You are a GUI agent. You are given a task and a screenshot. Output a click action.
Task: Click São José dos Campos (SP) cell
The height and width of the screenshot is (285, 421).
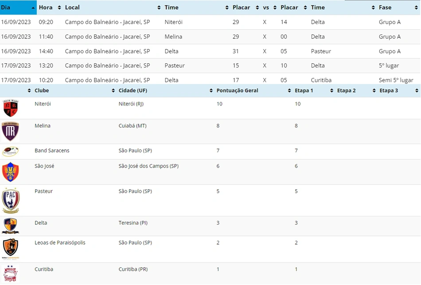pos(148,166)
